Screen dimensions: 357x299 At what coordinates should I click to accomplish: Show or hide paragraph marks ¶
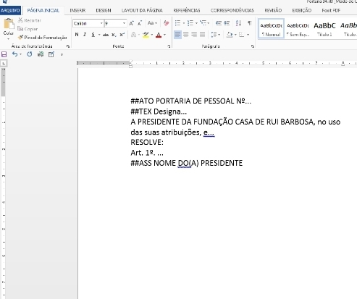click(250, 23)
